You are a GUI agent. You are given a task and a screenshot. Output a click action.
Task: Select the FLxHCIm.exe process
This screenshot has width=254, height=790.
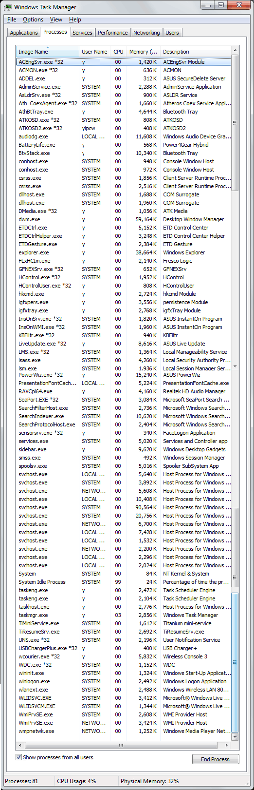pyautogui.click(x=124, y=261)
